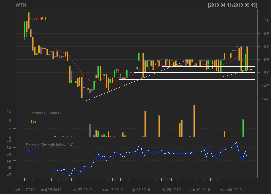Click the 'Volume (10,000s):' label
Image resolution: width=271 pixels, height=194 pixels.
pyautogui.click(x=46, y=113)
